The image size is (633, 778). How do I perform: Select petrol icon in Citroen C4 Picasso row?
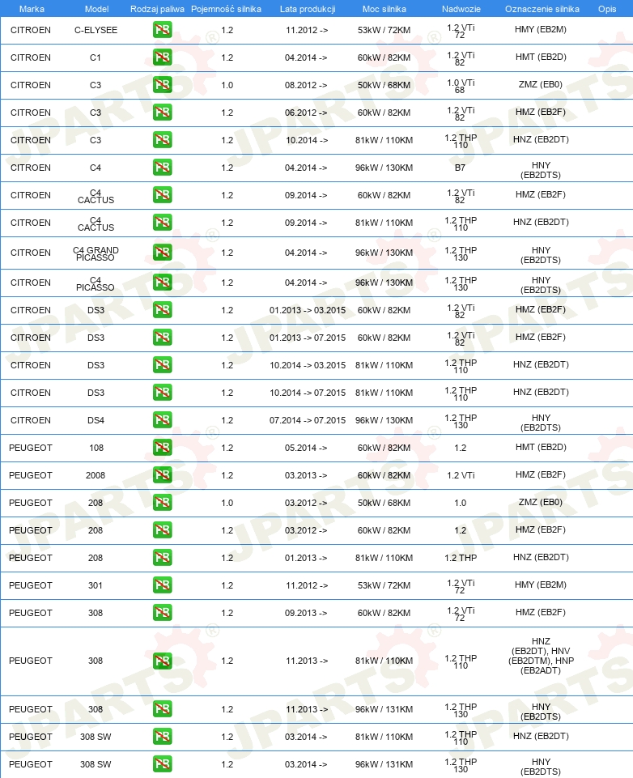[x=162, y=283]
